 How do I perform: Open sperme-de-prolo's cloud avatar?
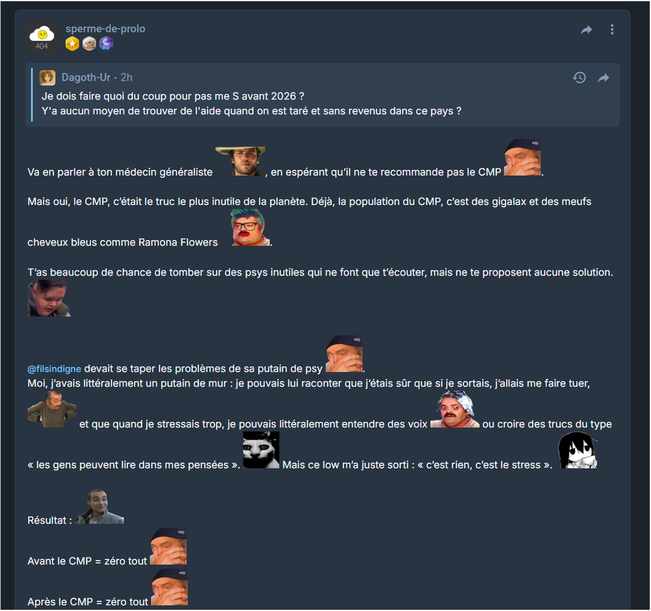41,37
